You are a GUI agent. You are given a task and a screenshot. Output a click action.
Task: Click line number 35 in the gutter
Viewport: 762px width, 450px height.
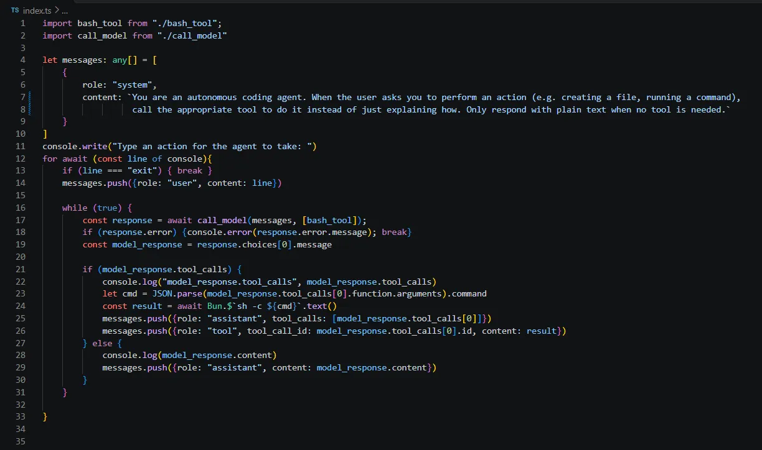coord(21,441)
